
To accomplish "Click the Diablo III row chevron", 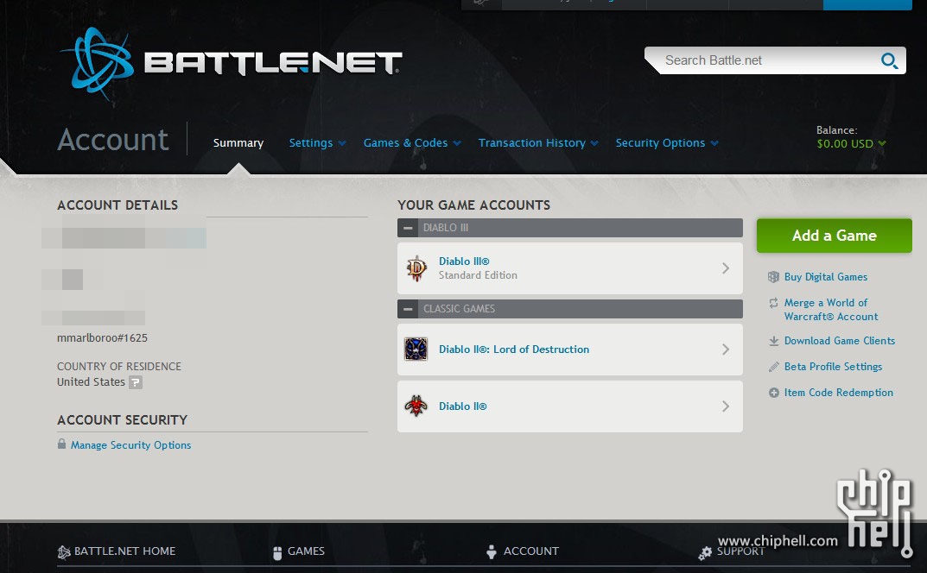I will [x=726, y=268].
